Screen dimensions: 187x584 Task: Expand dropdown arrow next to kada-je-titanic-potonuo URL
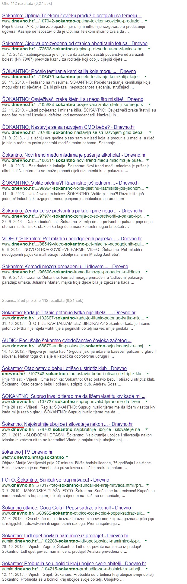pyautogui.click(x=147, y=319)
